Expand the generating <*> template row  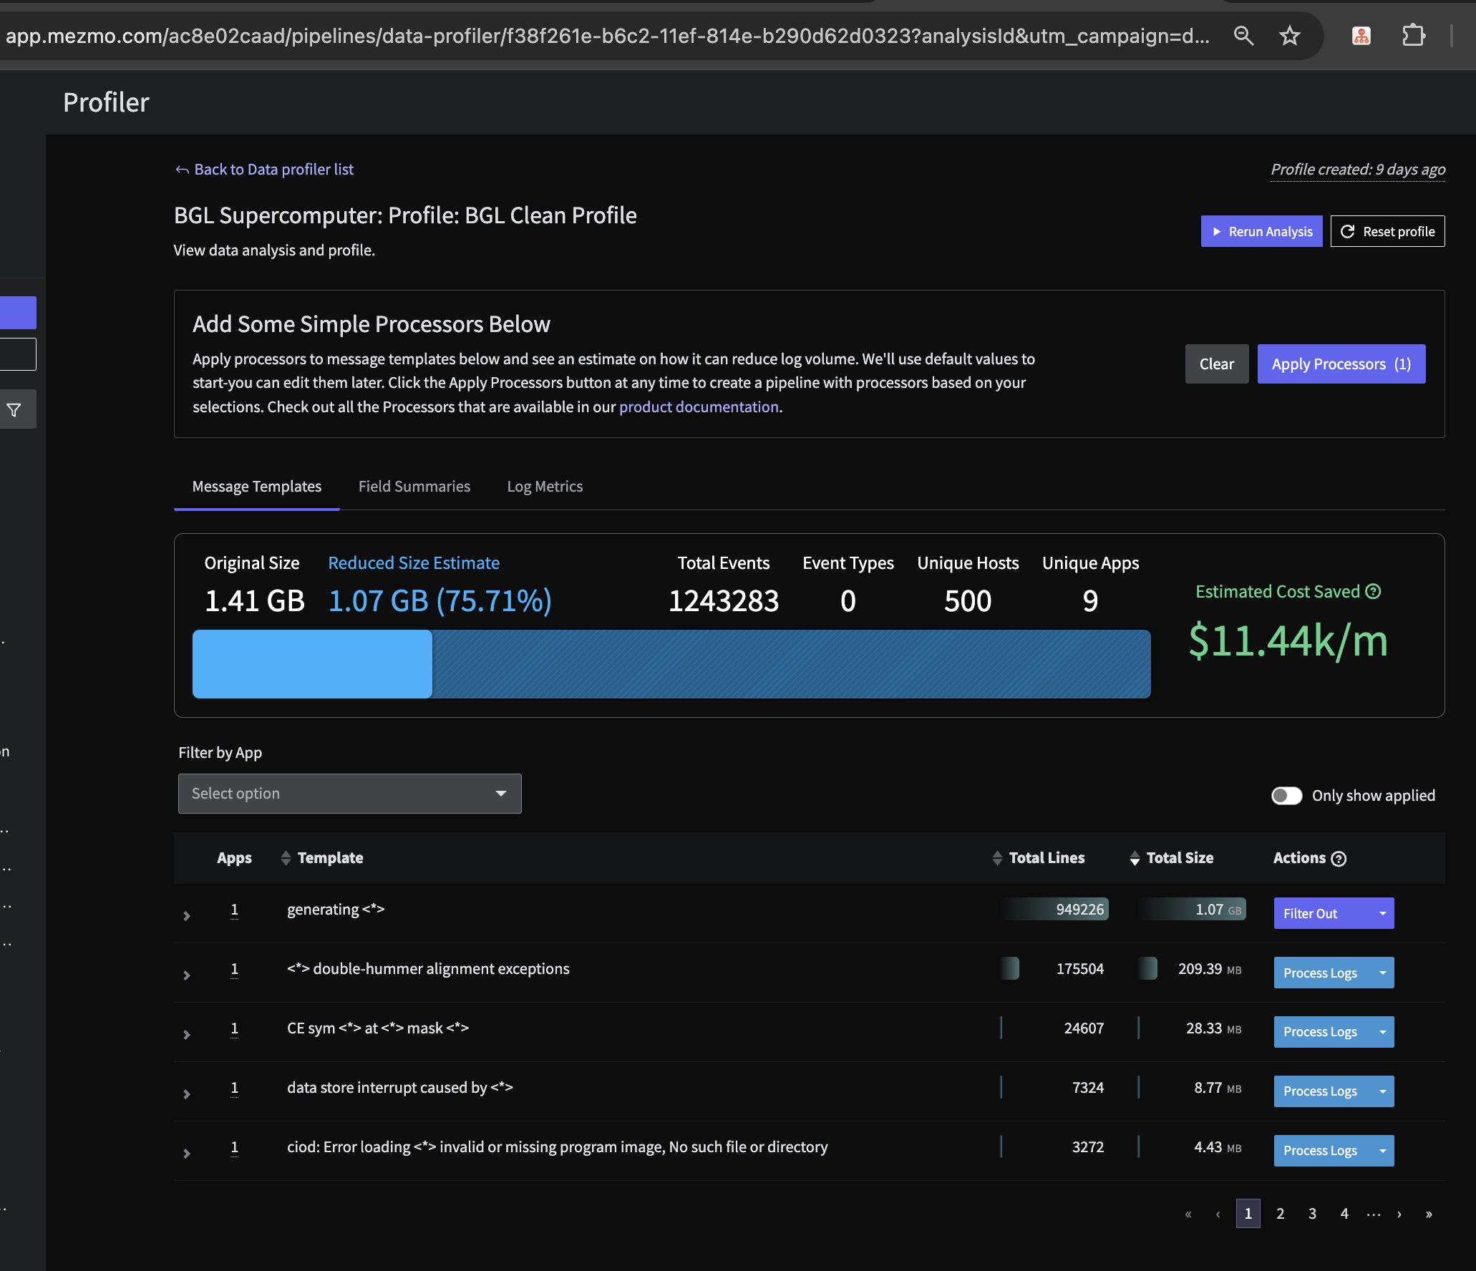(187, 916)
